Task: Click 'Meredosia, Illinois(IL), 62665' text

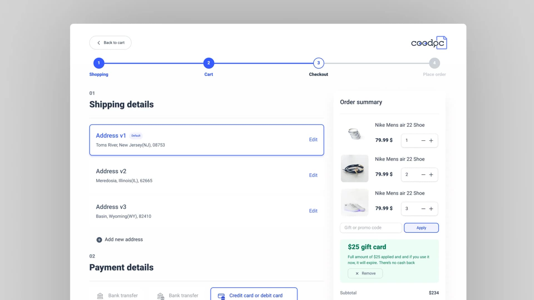Action: 124,181
